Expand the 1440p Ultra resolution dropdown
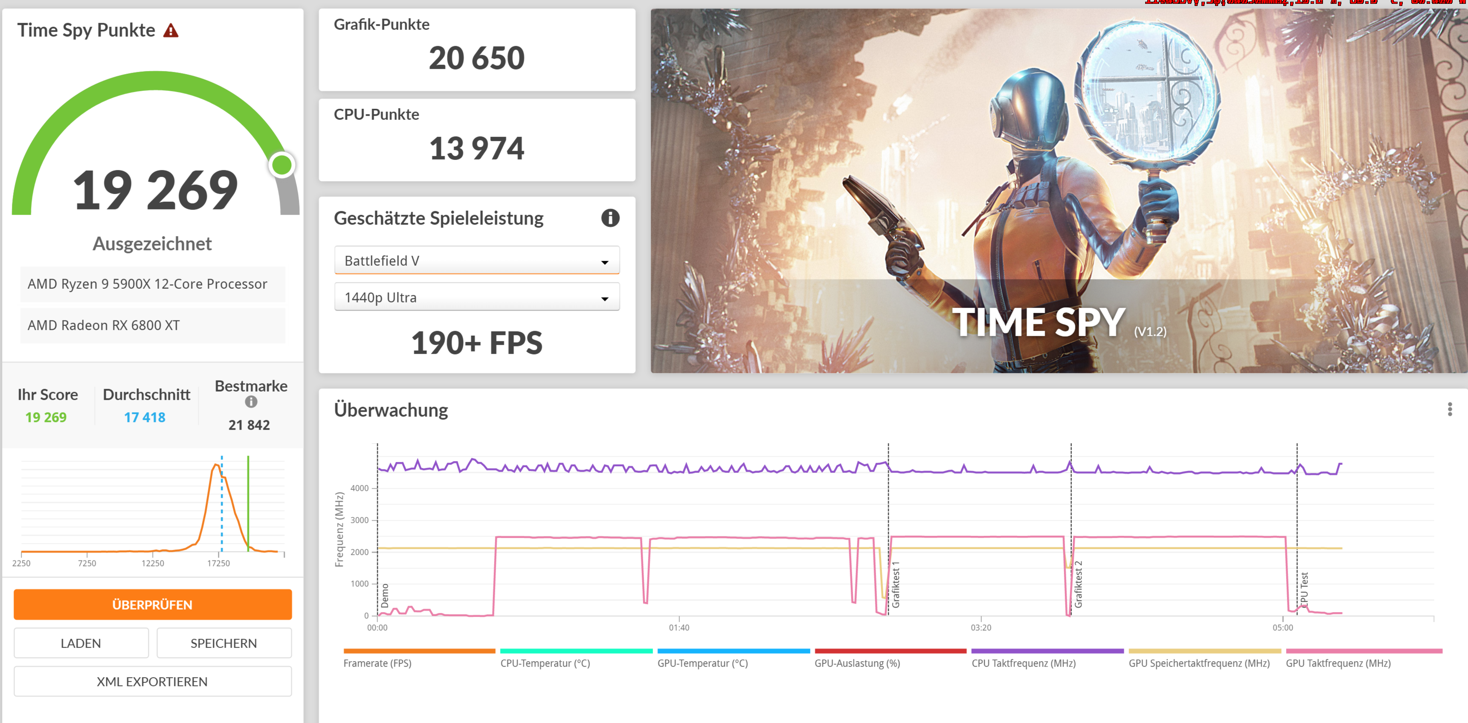The height and width of the screenshot is (723, 1468). tap(476, 297)
